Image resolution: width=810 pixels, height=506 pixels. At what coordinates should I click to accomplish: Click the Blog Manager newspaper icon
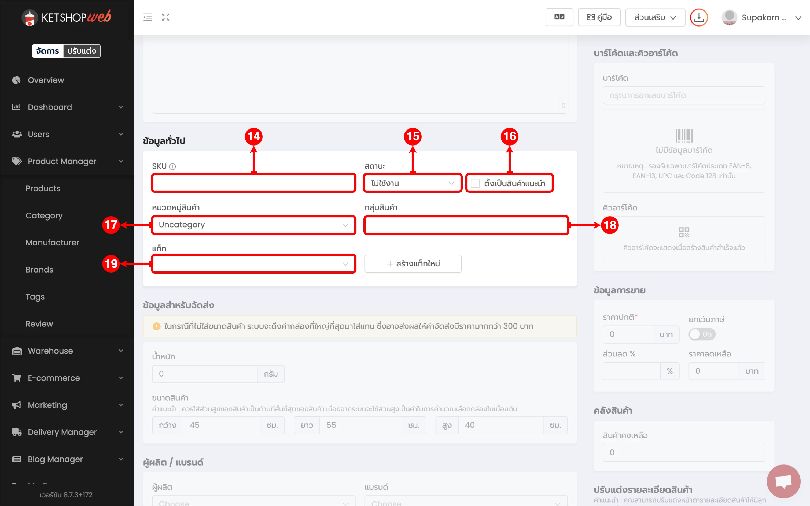17,459
